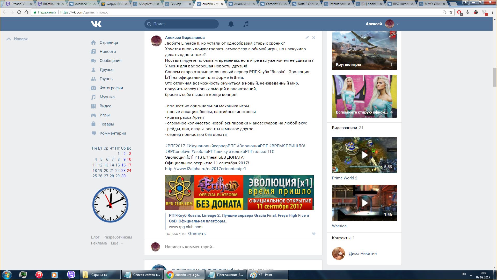Screen dimensions: 497x280
Task: Click the zoom magnifier icon in address bar
Action: tap(444, 12)
